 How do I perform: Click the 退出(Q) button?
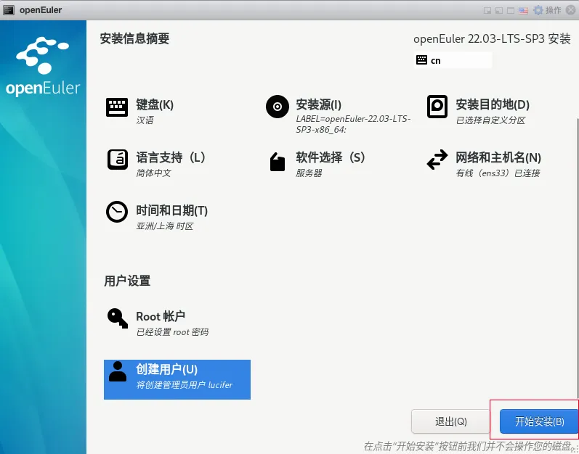point(450,421)
